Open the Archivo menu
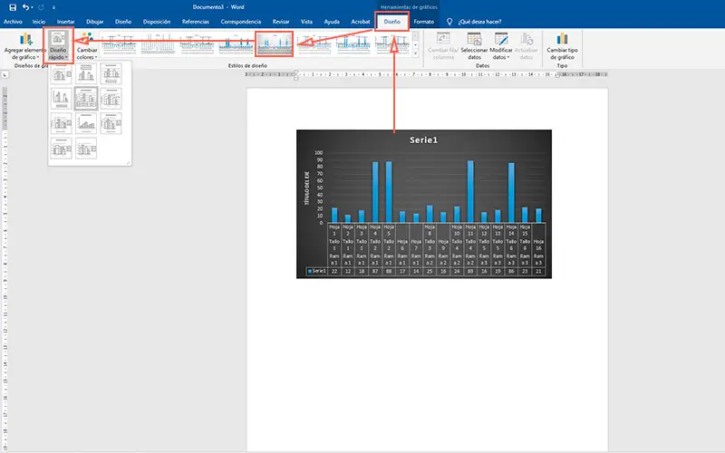Viewport: 725px width, 453px height. 13,20
